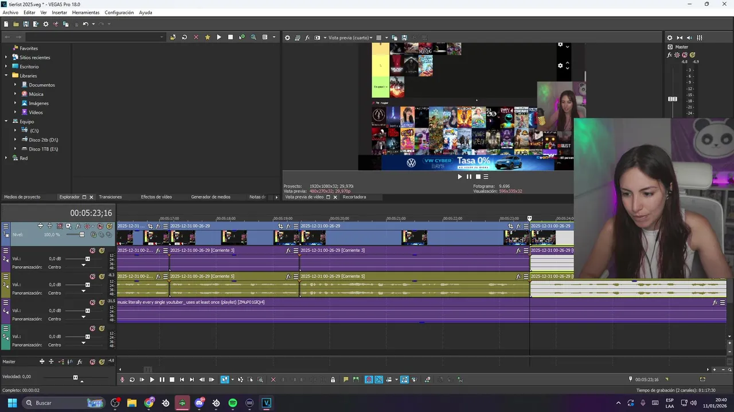734x412 pixels.
Task: Toggle snapping magnet icon
Action: point(369,379)
